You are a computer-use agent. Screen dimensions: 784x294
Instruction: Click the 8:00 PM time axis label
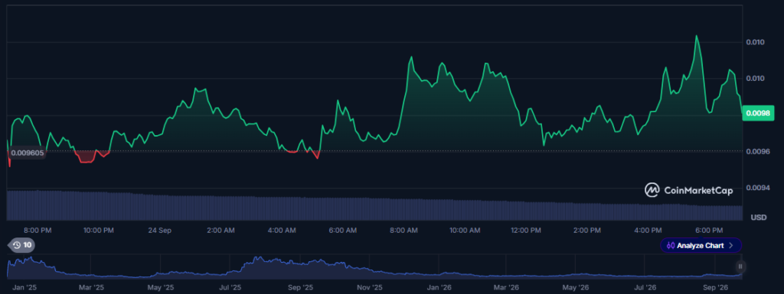38,230
